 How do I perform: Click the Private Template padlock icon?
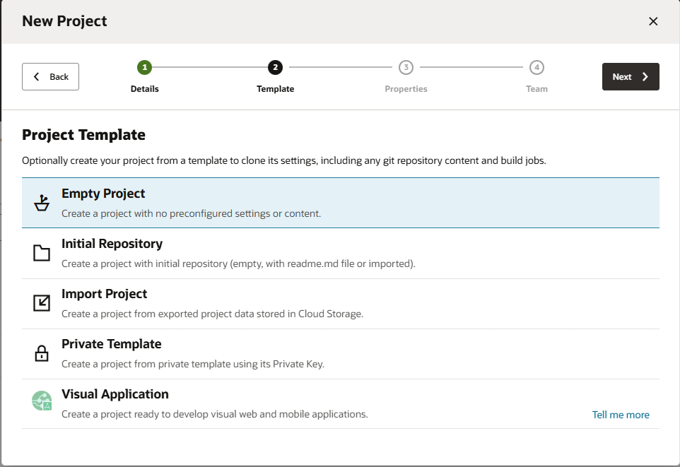pos(41,352)
